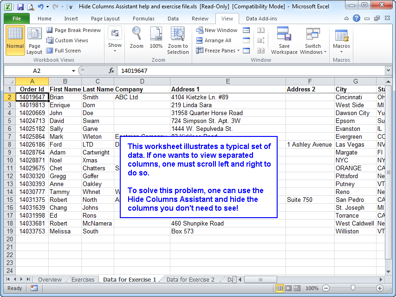Zoom in with the status bar plus control
Image resolution: width=396 pixels, height=297 pixels.
379,288
